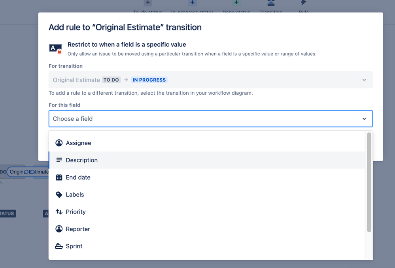
Task: Click the End date calendar icon
Action: (x=59, y=177)
